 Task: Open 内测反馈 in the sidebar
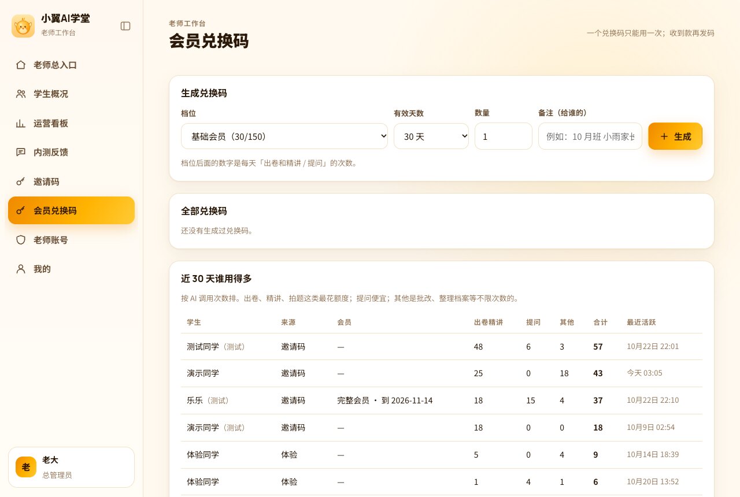tap(71, 152)
